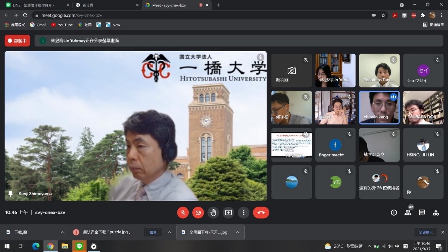The image size is (448, 252).
Task: Show hidden system tray icons
Action: point(369,246)
